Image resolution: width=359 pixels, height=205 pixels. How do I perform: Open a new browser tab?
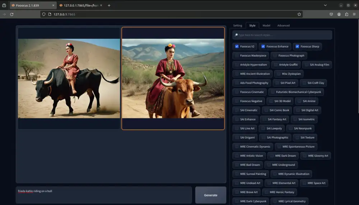109,5
